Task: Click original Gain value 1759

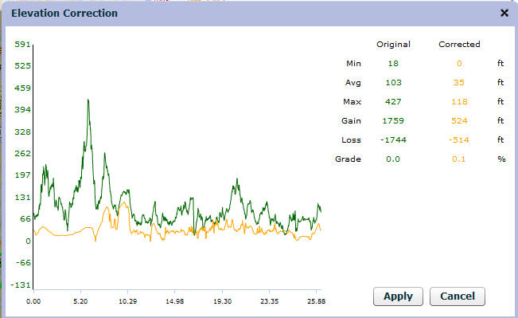Action: tap(393, 121)
